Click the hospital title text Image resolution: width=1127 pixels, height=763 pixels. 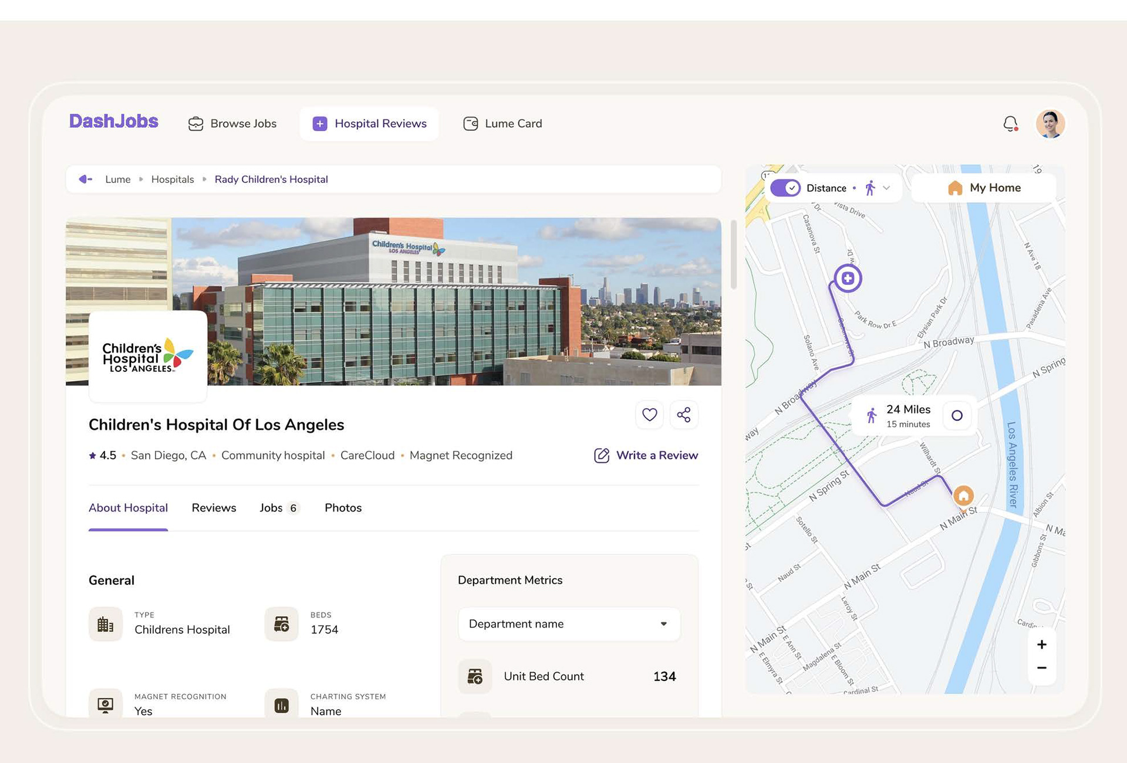point(216,425)
